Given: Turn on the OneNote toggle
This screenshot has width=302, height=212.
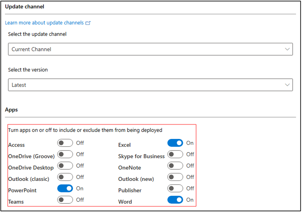Looking at the screenshot, I should tap(175, 165).
